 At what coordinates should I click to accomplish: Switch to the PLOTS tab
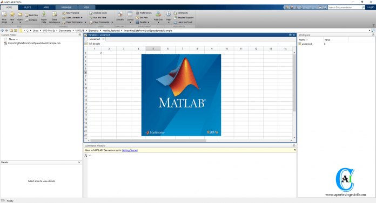tap(28, 8)
